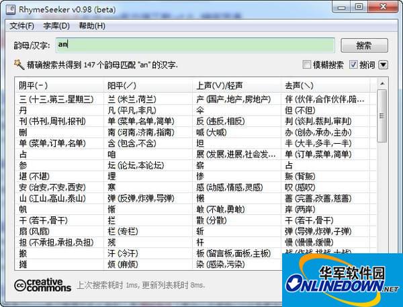Select the entry 烦 (麻烦)
This screenshot has height=307, width=403.
(123, 264)
